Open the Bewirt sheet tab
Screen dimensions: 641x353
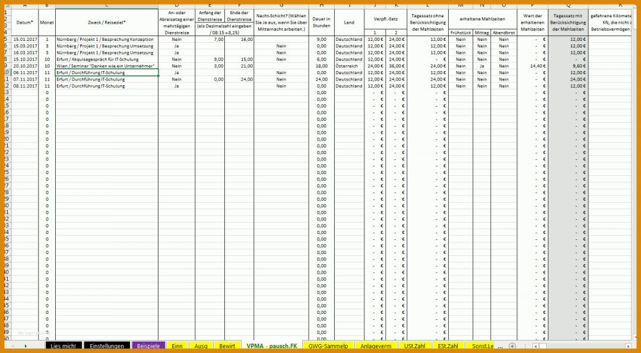tap(227, 346)
